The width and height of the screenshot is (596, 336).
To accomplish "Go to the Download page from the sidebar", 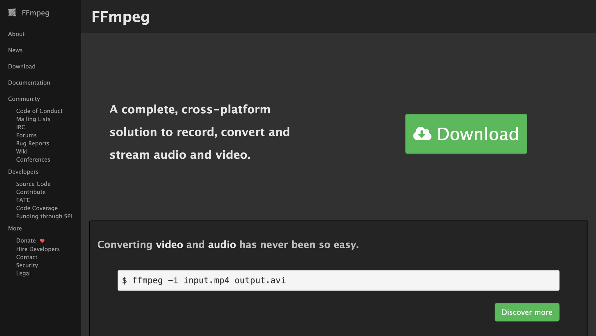I will coord(22,66).
